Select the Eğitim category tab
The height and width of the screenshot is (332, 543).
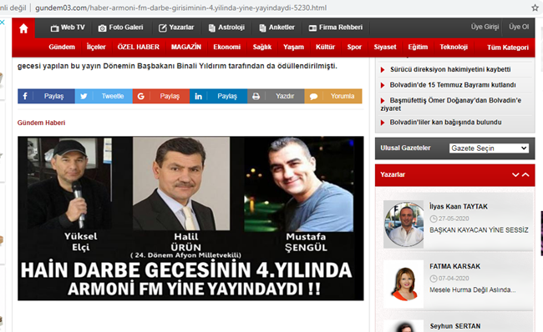point(418,47)
